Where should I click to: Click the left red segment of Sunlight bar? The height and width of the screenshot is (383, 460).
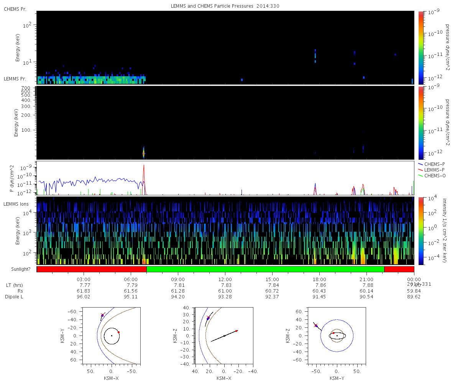pos(91,269)
